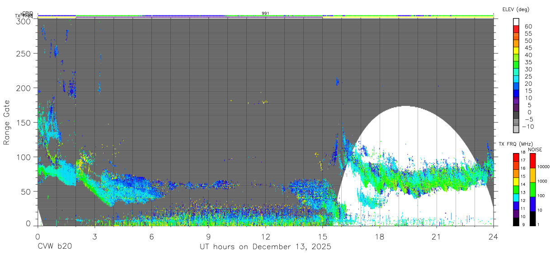The height and width of the screenshot is (256, 555).
Task: Choose cyan TX FRQ swatch between 12 and 13
Action: [x=516, y=197]
